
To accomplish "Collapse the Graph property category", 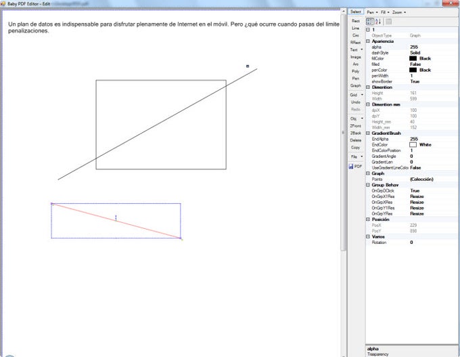I will pyautogui.click(x=368, y=173).
